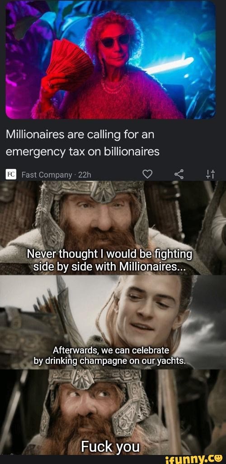
Task: Open the article headline about millionaires tax
Action: (x=83, y=143)
